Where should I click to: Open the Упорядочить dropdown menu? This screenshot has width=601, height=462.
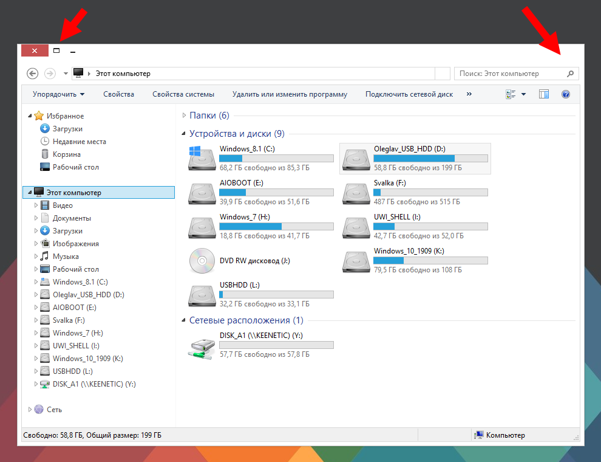point(59,94)
